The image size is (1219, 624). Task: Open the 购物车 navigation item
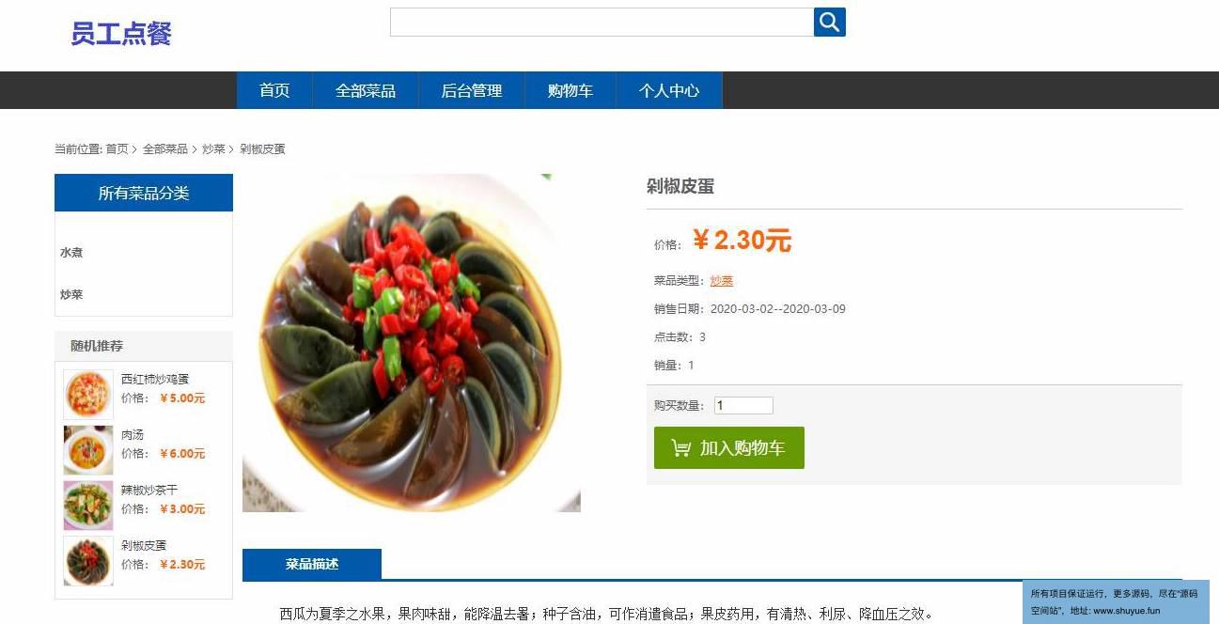click(x=570, y=90)
